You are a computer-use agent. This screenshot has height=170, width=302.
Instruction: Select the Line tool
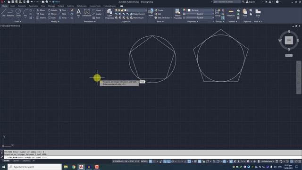coord(3,13)
